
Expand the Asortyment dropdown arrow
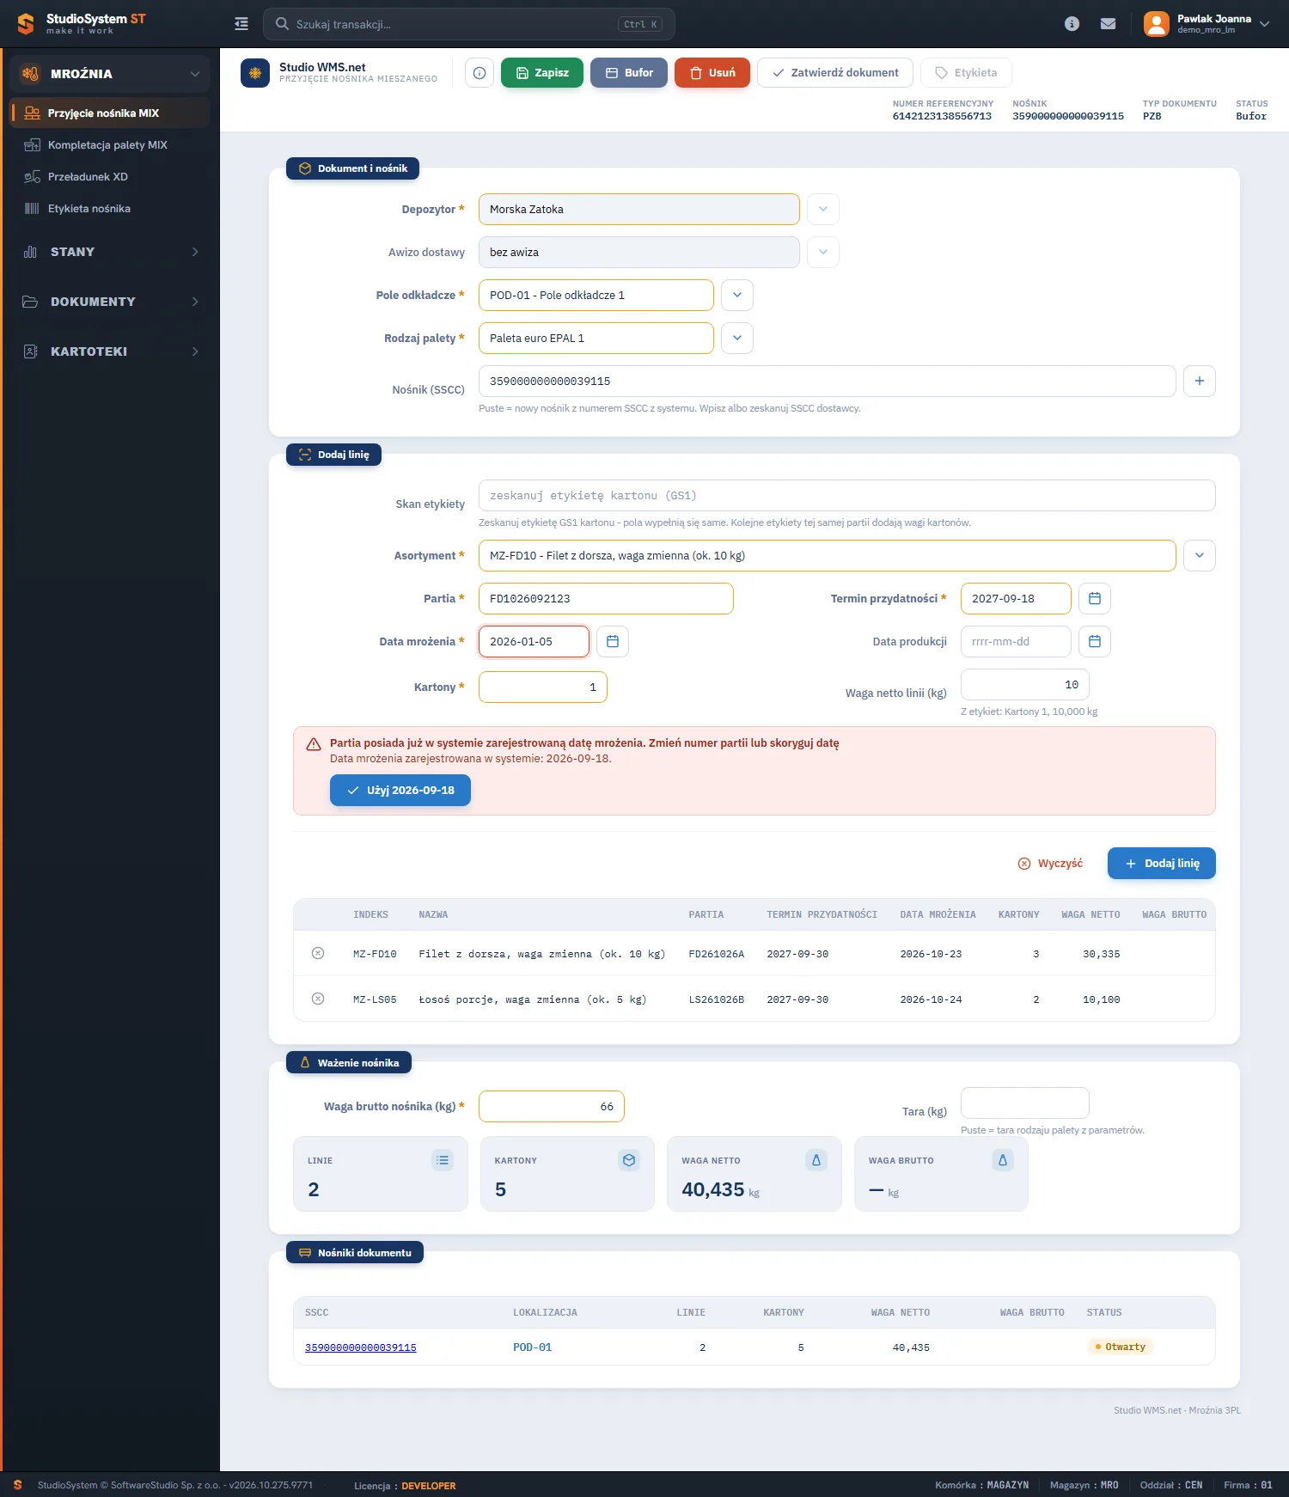(x=1200, y=556)
